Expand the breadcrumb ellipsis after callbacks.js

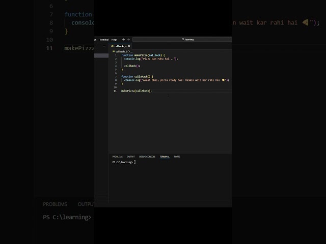click(131, 52)
